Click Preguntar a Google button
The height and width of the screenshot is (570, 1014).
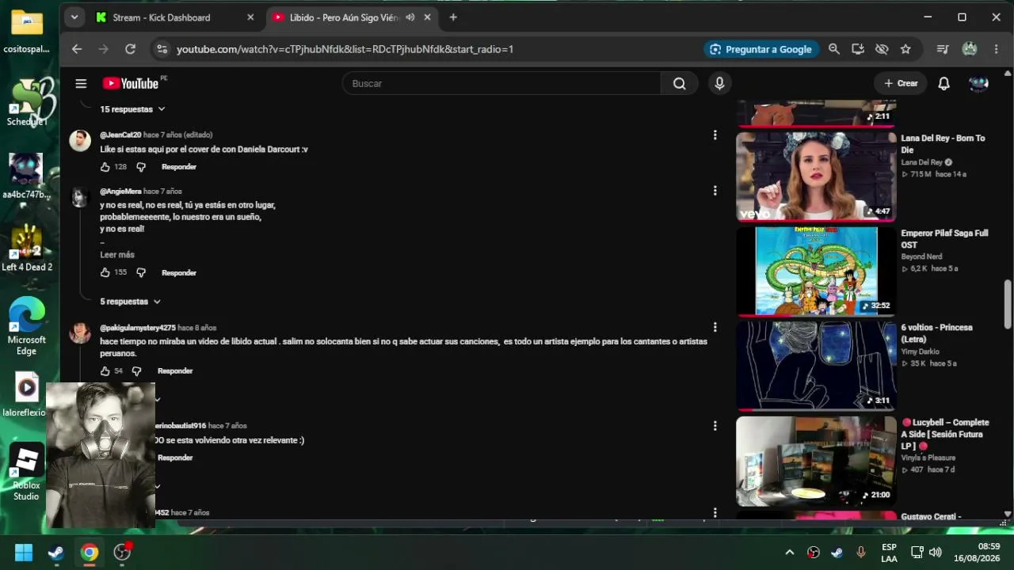click(761, 49)
